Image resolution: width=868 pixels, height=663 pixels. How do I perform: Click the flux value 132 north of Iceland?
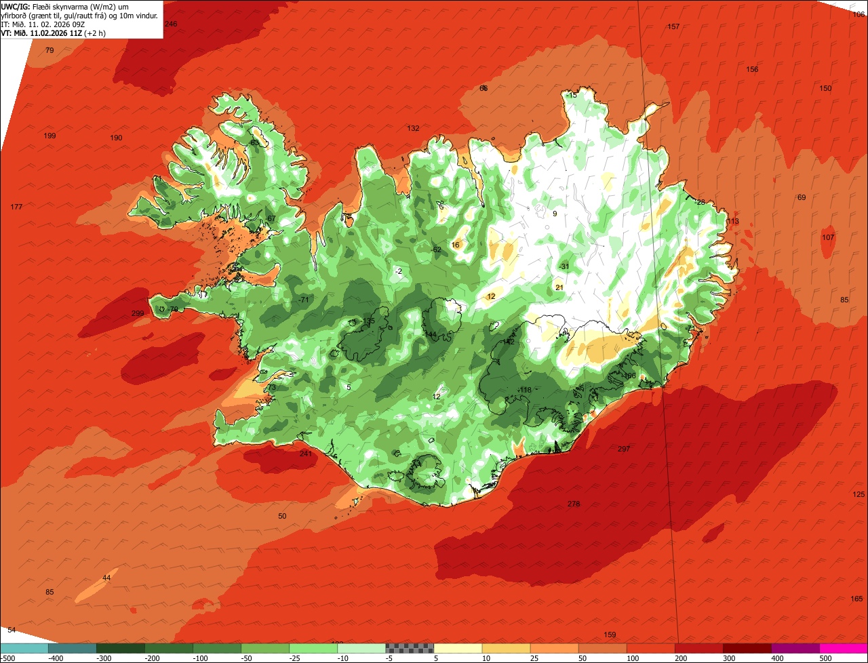(x=413, y=128)
